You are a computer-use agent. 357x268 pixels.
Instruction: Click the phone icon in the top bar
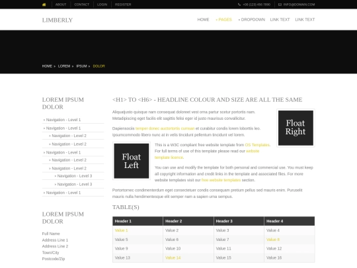(x=239, y=5)
